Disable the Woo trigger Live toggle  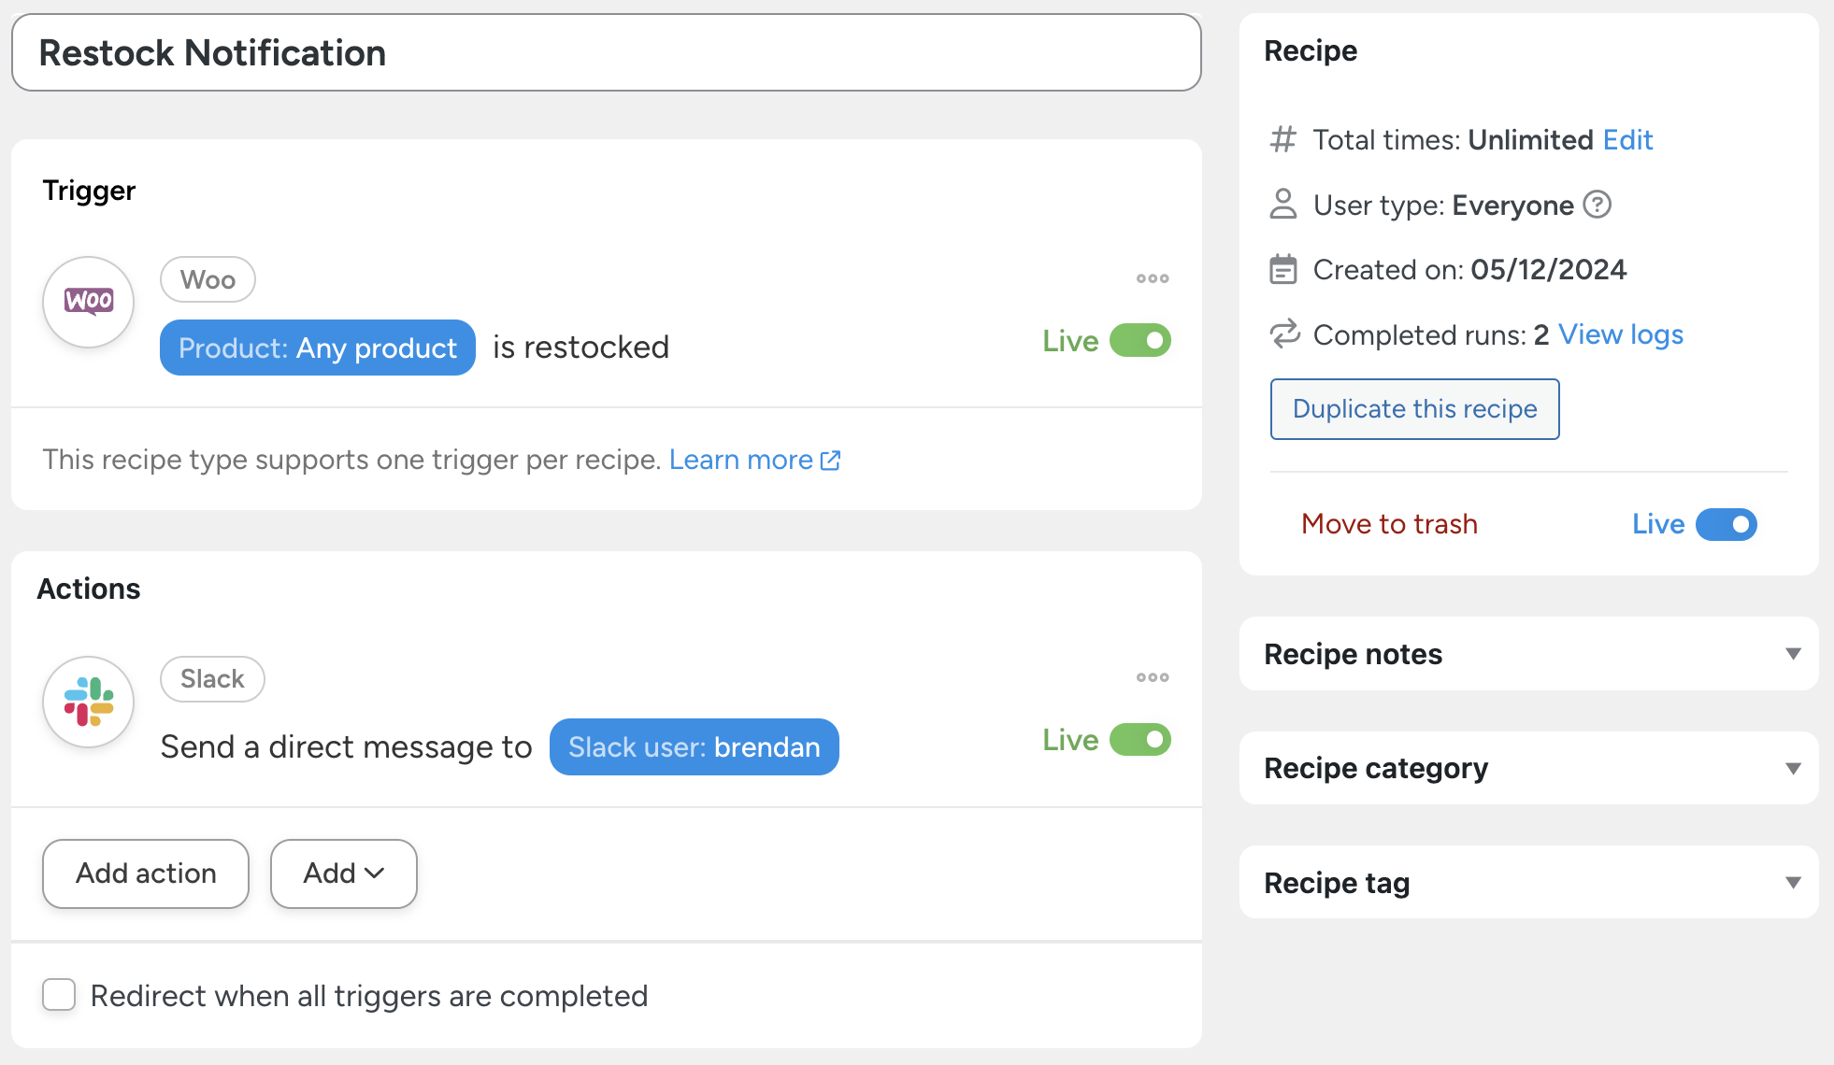point(1140,341)
